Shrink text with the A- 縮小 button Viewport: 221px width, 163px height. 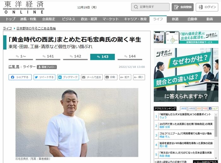click(139, 77)
